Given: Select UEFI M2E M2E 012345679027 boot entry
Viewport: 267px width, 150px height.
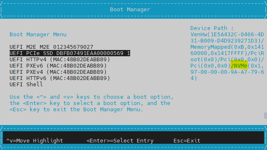Looking at the screenshot, I should (x=51, y=47).
